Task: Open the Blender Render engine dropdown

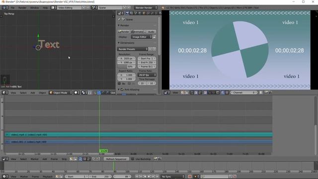Action: point(146,8)
